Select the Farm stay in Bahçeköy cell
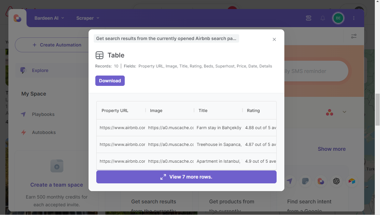Viewport: 380px width, 215px height. [219, 128]
